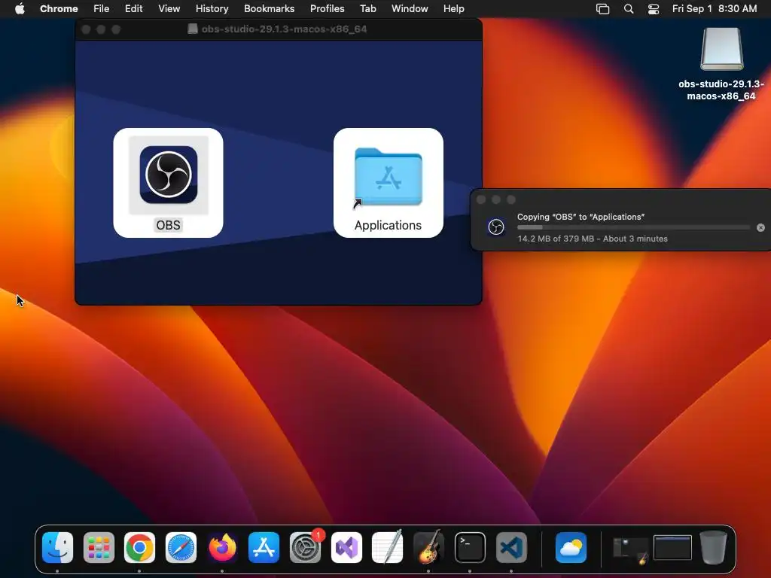Open the Edit menu

click(x=133, y=9)
